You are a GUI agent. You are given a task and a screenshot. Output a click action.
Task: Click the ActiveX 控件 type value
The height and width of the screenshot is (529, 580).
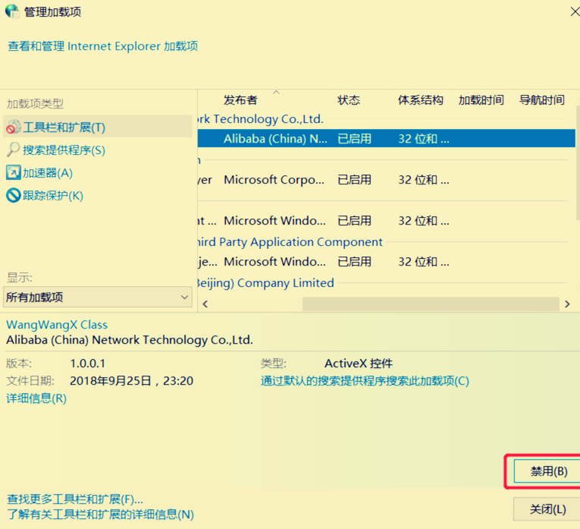(359, 364)
